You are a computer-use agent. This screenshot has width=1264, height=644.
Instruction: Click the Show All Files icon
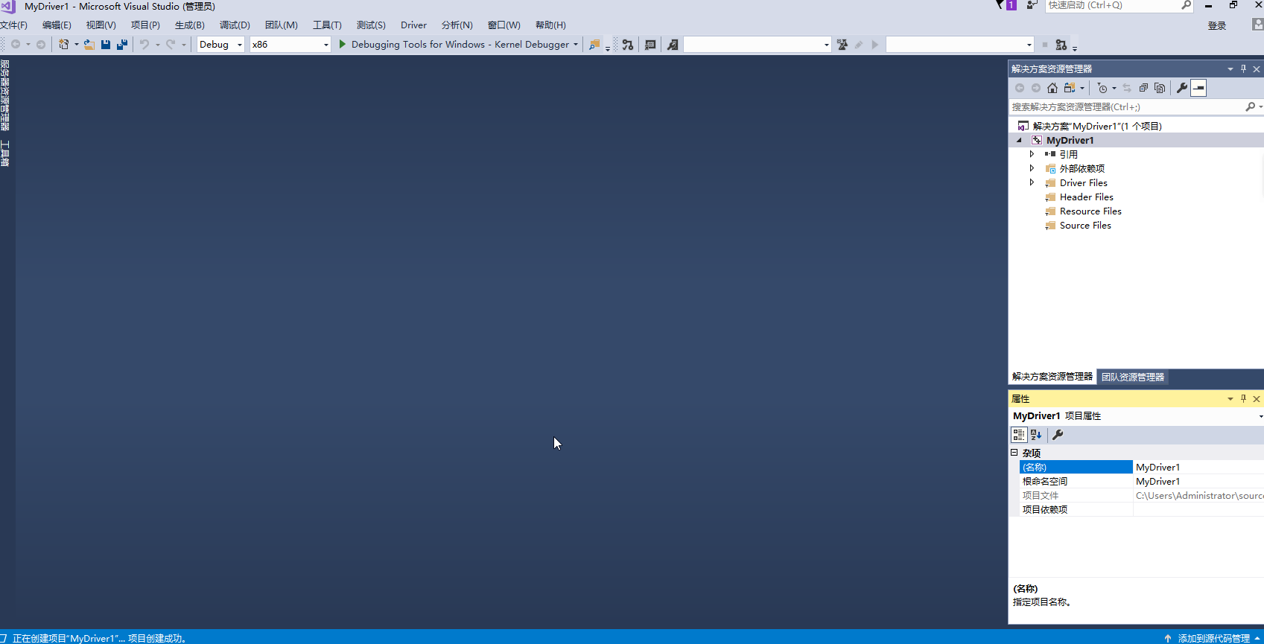click(1160, 88)
